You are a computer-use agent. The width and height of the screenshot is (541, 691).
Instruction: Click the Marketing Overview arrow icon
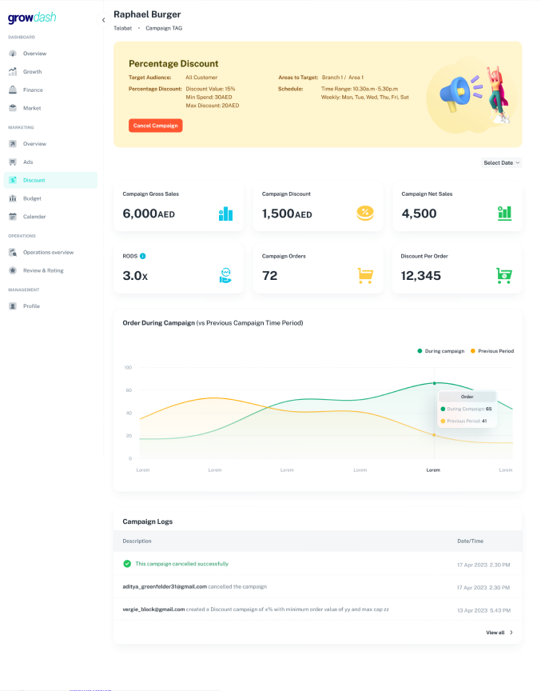13,144
